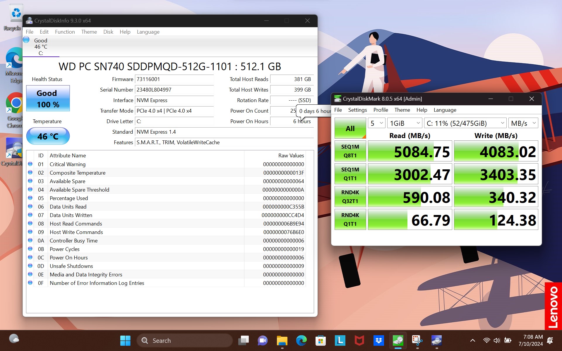Open CrystalDiskMark Profile menu
Image resolution: width=562 pixels, height=351 pixels.
tap(381, 110)
